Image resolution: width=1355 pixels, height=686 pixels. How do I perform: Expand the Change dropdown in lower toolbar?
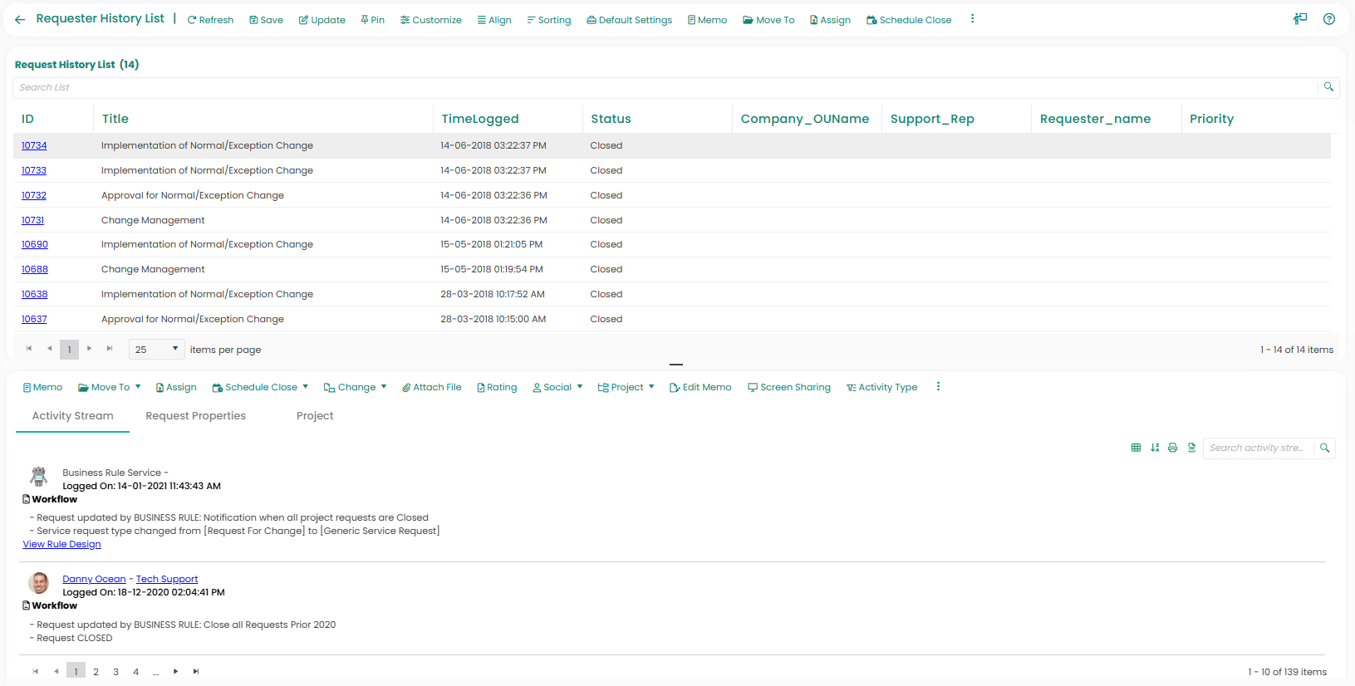(384, 387)
